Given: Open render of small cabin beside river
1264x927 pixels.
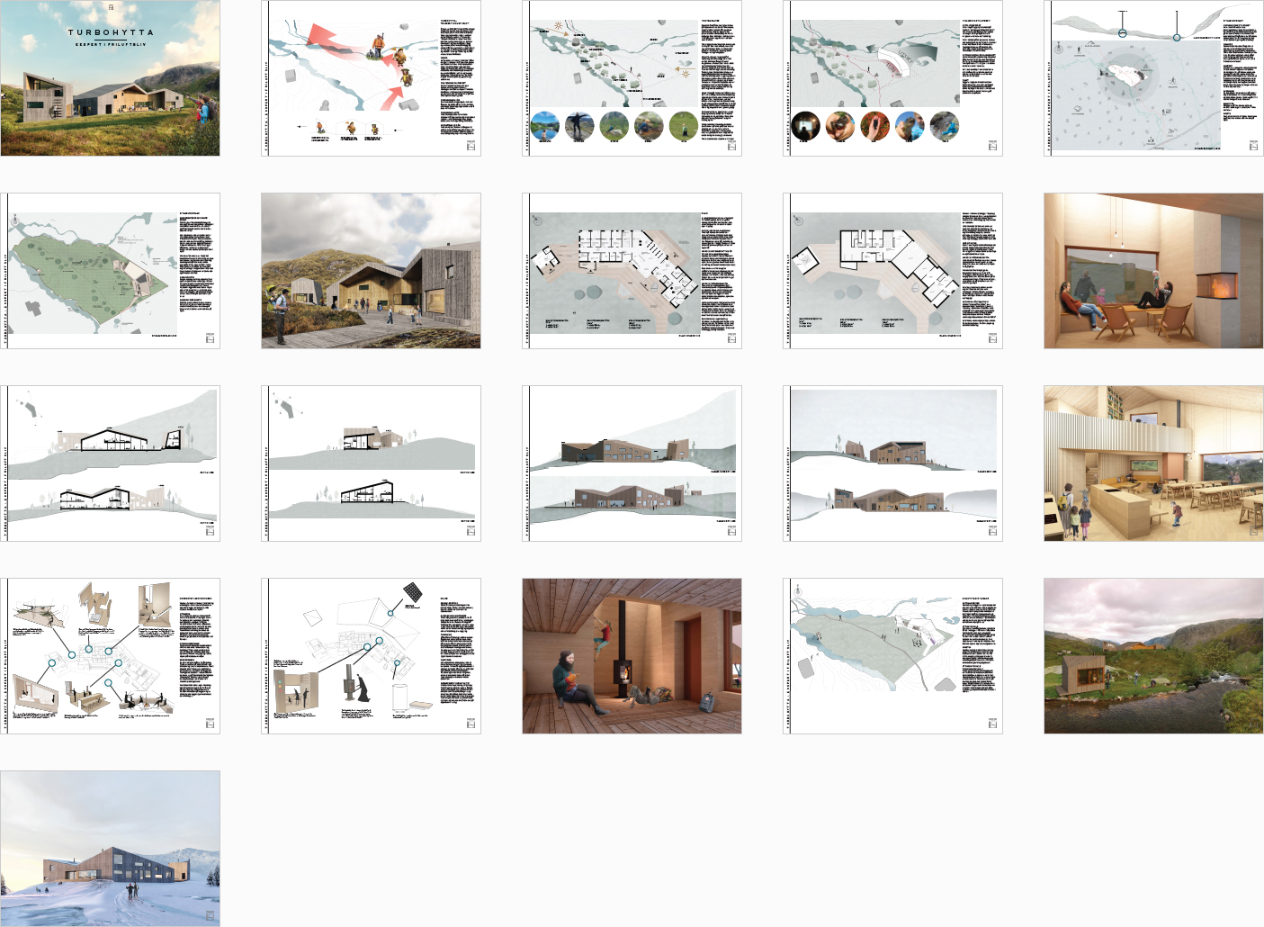Looking at the screenshot, I should pos(1153,656).
